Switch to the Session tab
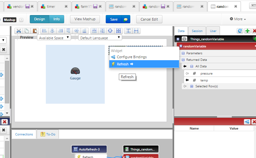 point(197,31)
